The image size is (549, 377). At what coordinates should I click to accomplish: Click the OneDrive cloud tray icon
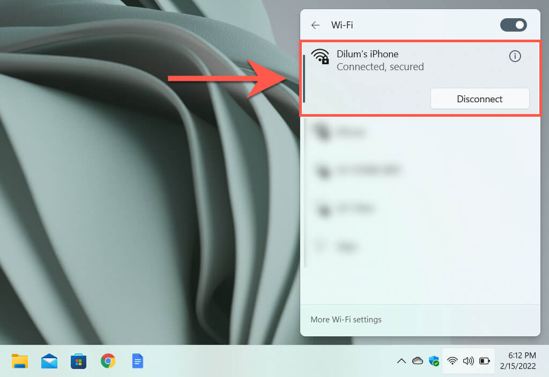click(417, 360)
